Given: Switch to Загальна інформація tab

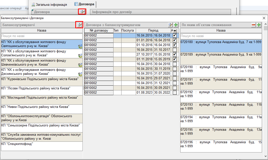Looking at the screenshot, I should point(51,5).
